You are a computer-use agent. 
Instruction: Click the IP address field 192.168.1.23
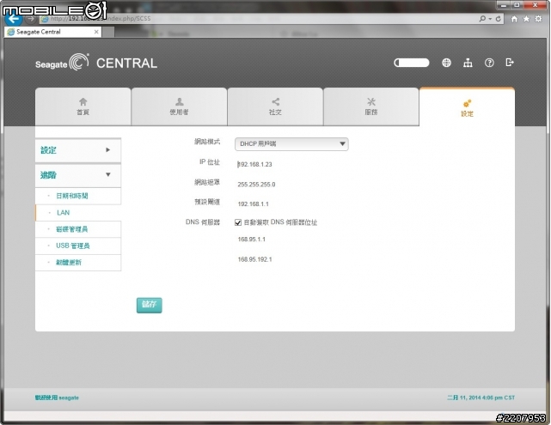tap(254, 164)
